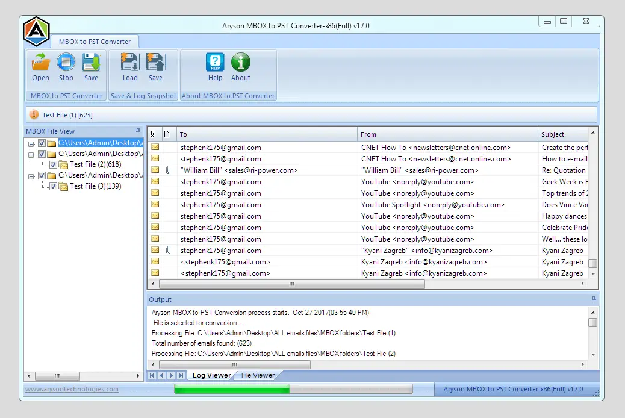Click the folder icon of Test File (2)(618)

click(x=63, y=164)
